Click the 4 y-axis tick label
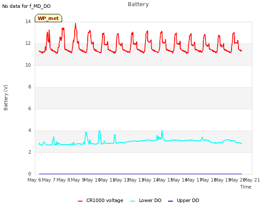Screen dimensions: 278x209 point(30,130)
